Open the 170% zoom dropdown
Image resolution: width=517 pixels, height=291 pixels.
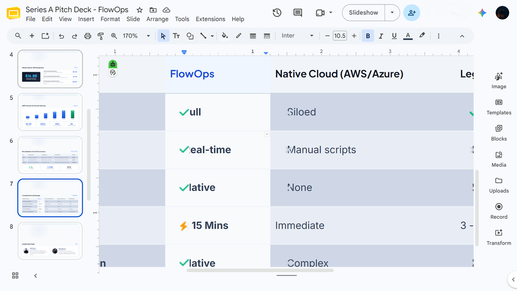pos(136,36)
